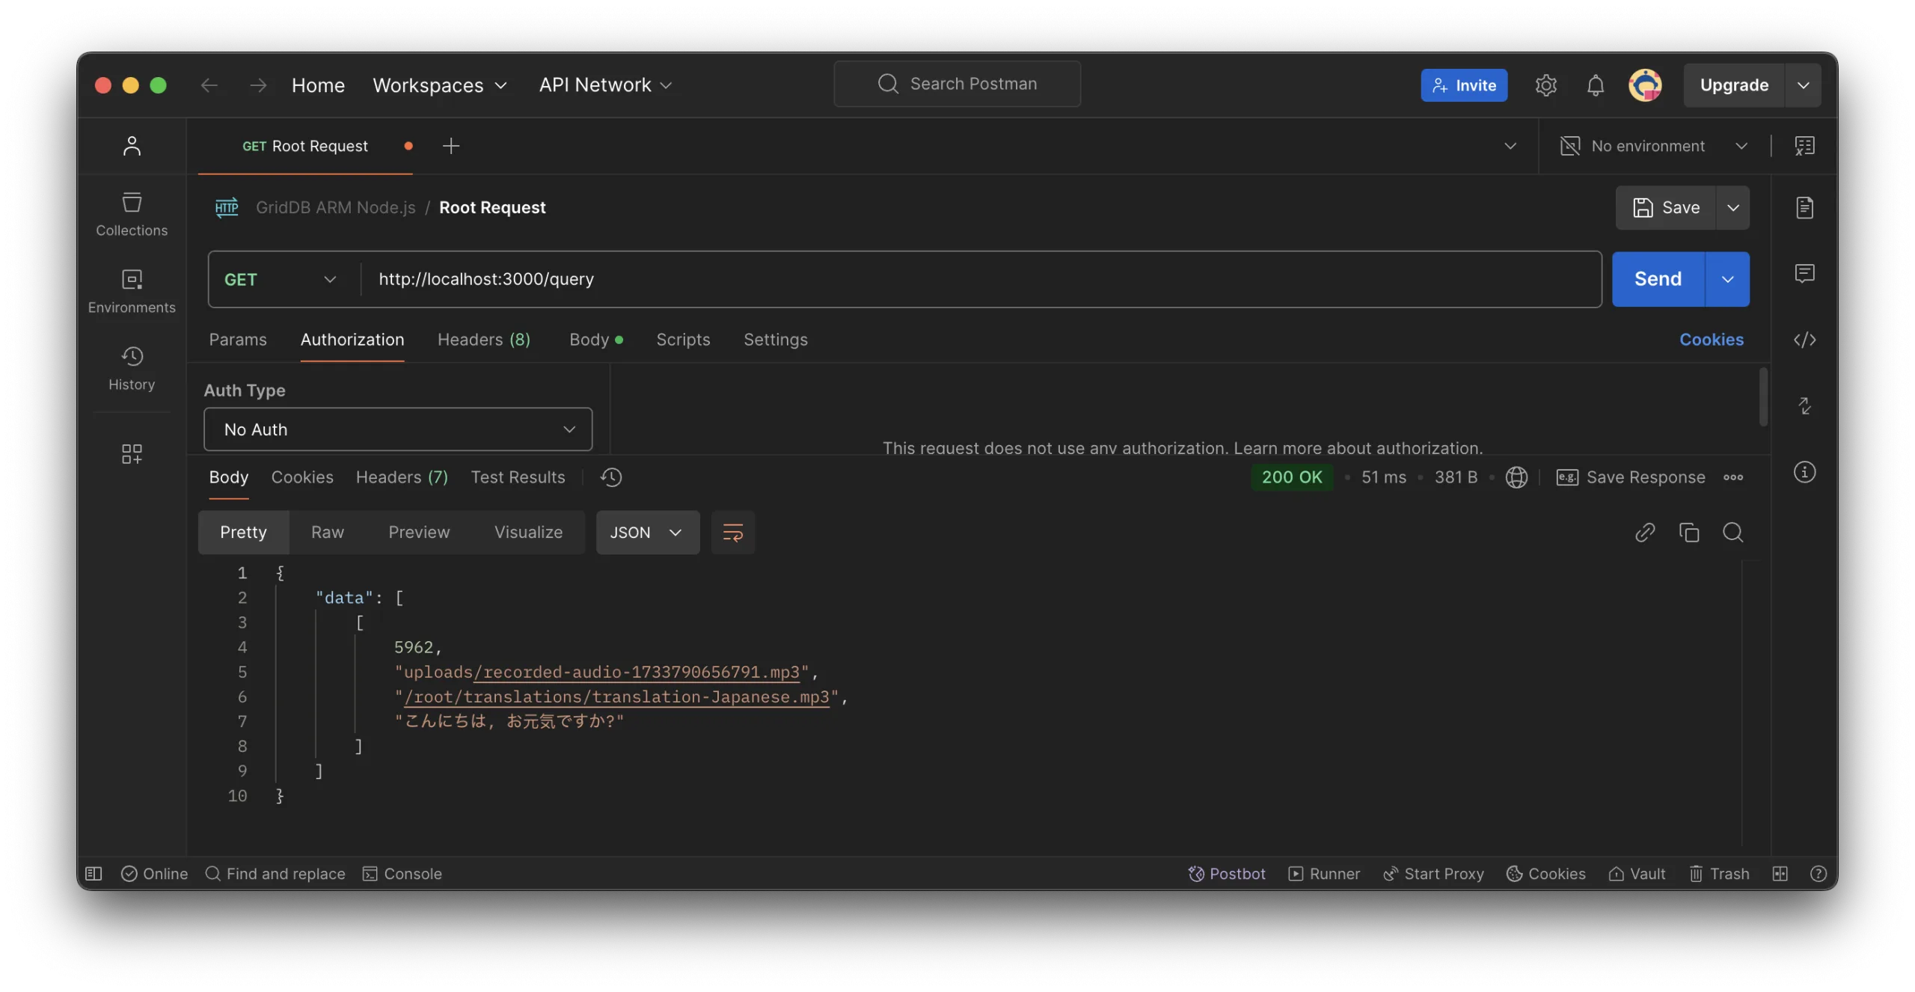Toggle the sidebar from the bottom-left icon
1915x992 pixels.
pyautogui.click(x=94, y=874)
